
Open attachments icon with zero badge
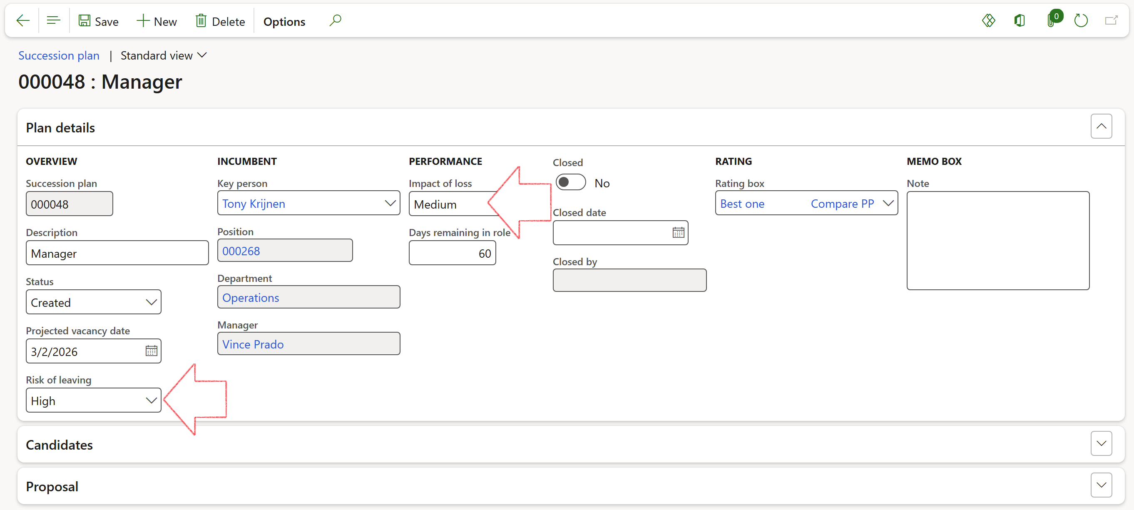pos(1052,21)
